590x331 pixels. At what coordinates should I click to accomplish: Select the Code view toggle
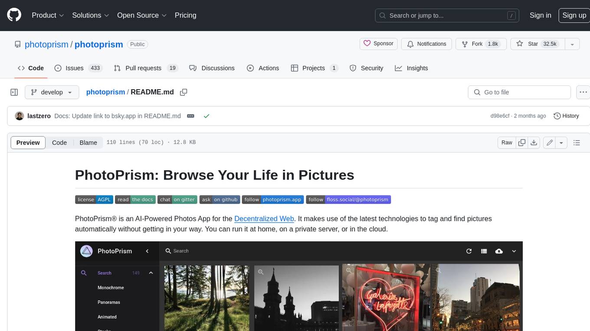pos(59,143)
